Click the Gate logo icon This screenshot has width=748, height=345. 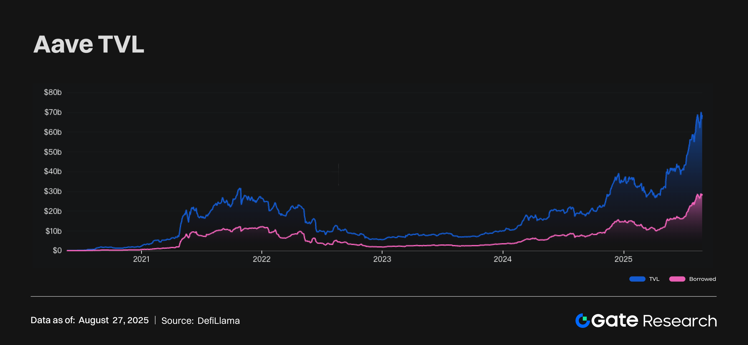[x=583, y=321]
